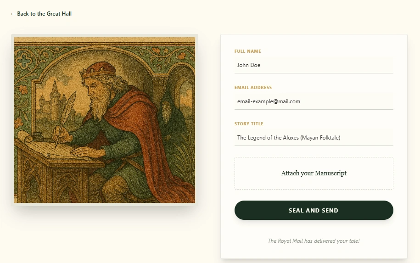
Task: Click the Royal Mail delivery confirmation message
Action: (314, 241)
